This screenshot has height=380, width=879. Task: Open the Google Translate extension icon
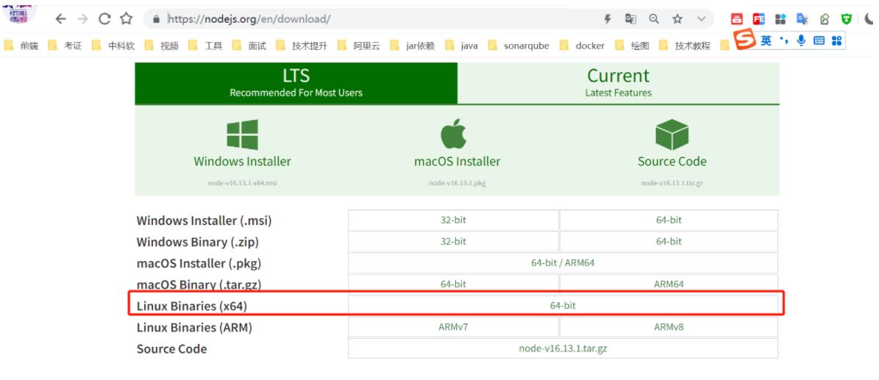click(803, 19)
